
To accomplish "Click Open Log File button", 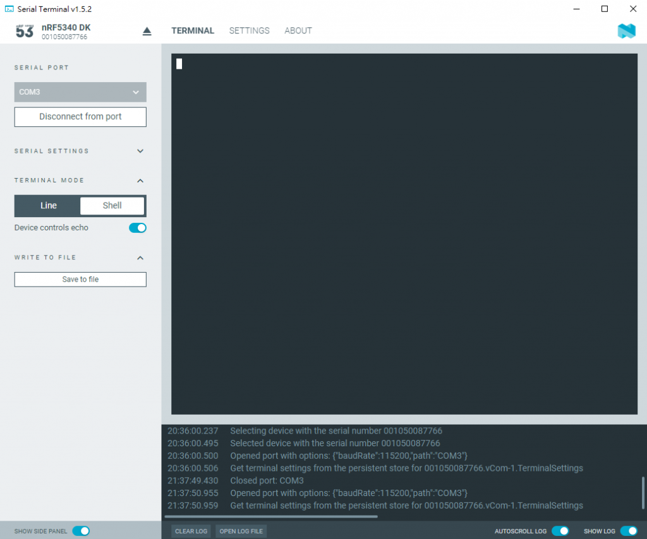I will tap(241, 531).
